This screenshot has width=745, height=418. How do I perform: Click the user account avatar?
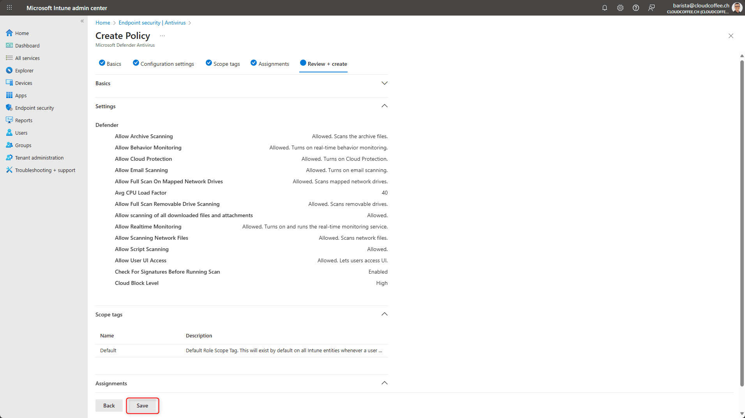coord(736,8)
